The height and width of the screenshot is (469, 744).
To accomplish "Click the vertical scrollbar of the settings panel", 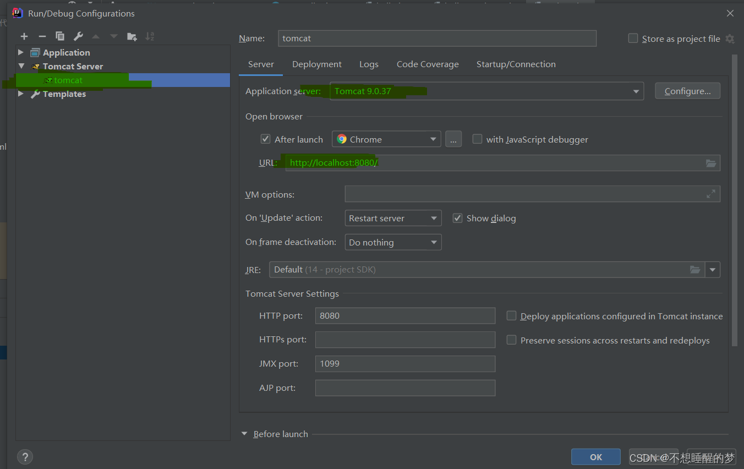I will (735, 200).
